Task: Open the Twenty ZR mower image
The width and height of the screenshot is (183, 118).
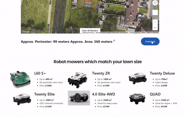Action: click(x=77, y=80)
